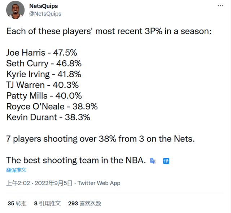Click the Google Translate icon after tweet
Screen dimensions: 231x213
coord(153,161)
